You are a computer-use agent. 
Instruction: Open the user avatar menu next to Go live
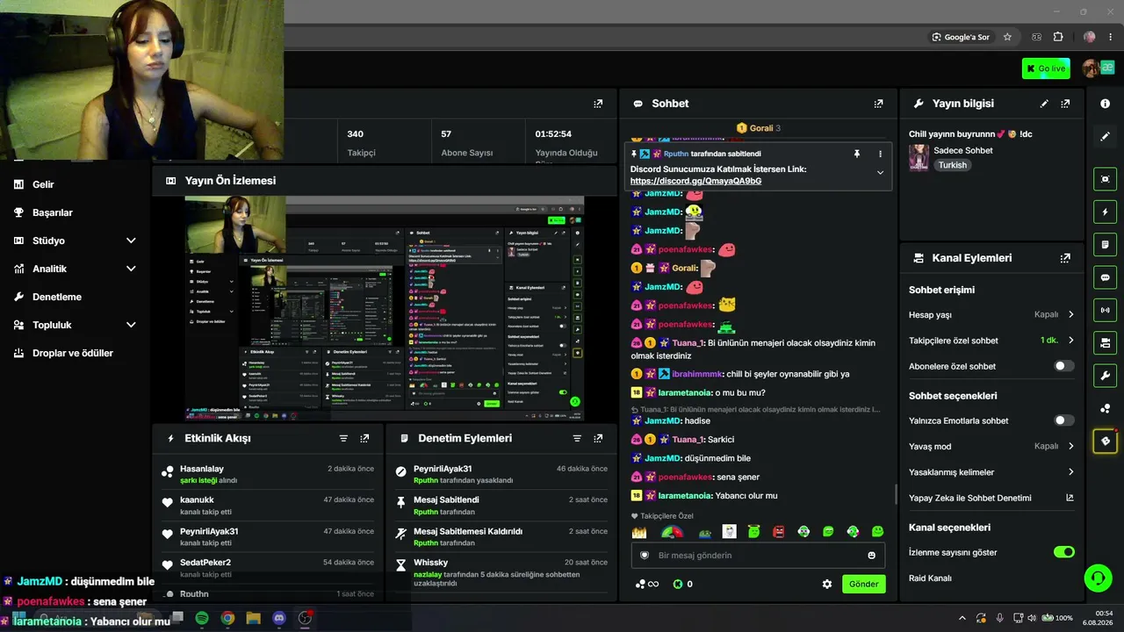(x=1092, y=68)
